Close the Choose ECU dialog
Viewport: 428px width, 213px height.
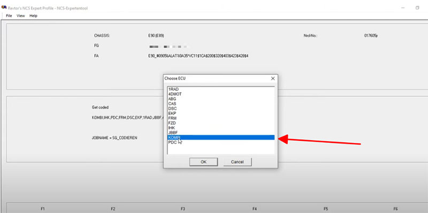point(272,78)
